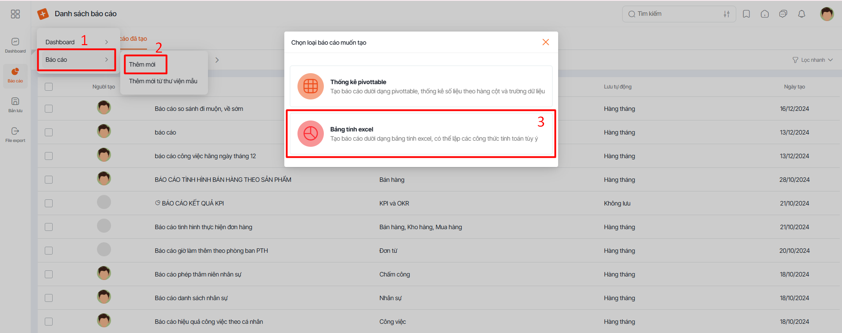Screen dimensions: 842x333
Task: Close the report type dialog
Action: pos(545,42)
